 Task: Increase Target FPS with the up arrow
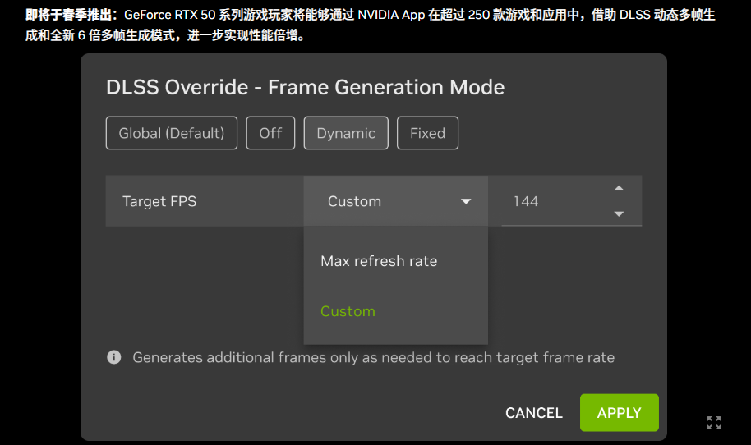pyautogui.click(x=619, y=189)
